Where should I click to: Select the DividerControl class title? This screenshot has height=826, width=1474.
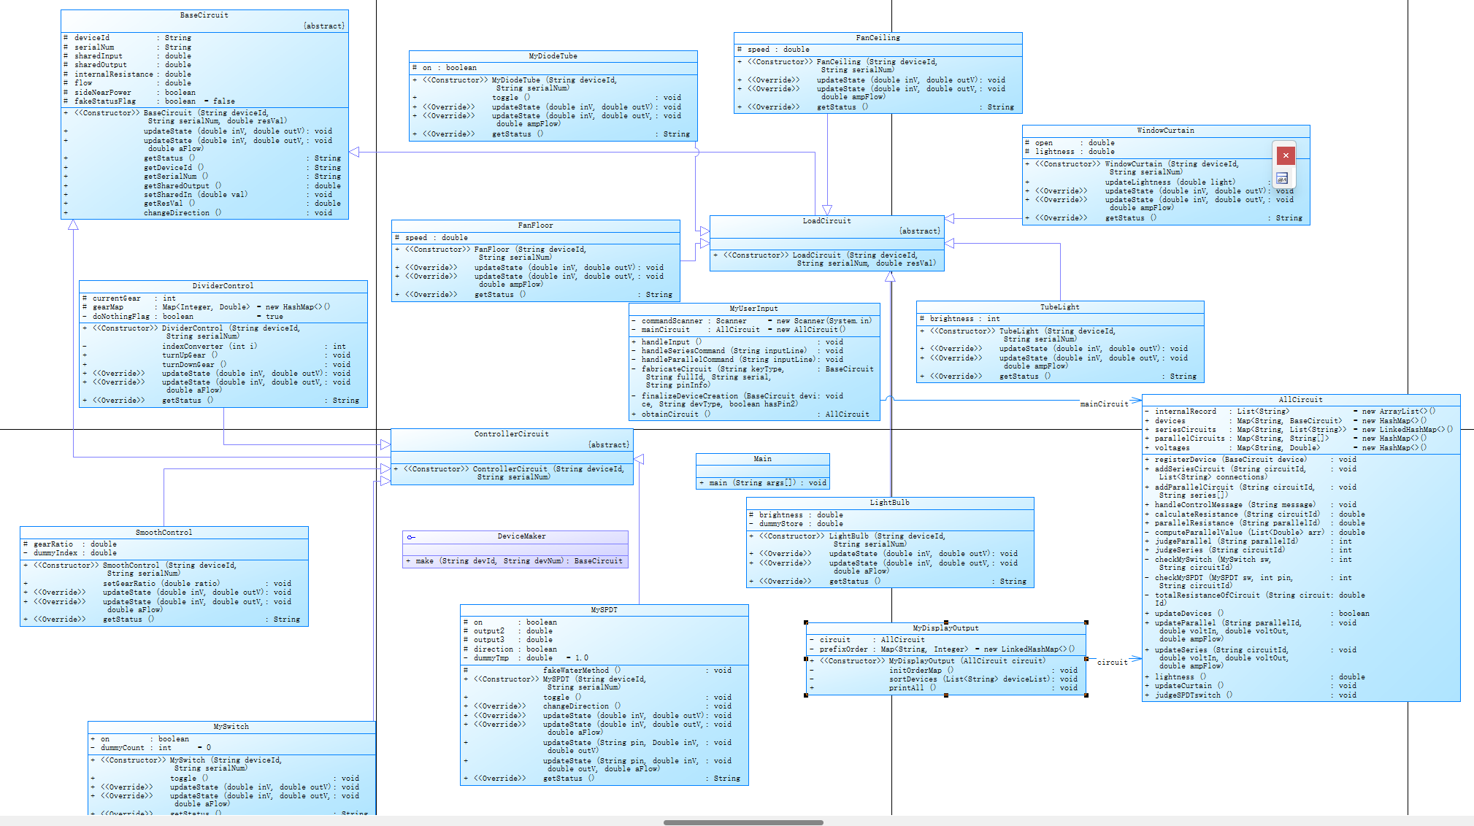pyautogui.click(x=223, y=286)
